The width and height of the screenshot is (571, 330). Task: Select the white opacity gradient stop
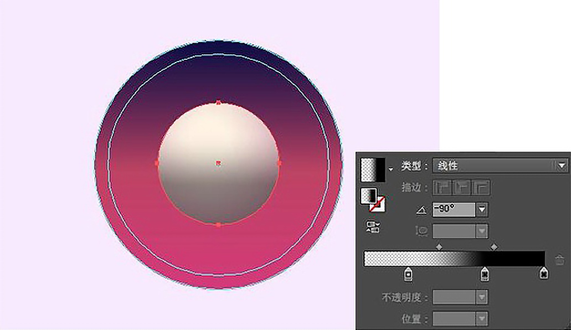(408, 273)
